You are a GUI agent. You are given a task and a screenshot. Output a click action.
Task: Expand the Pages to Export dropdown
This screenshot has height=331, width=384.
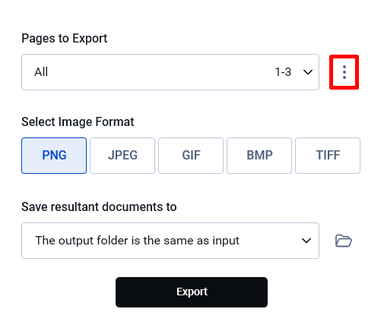click(x=170, y=72)
